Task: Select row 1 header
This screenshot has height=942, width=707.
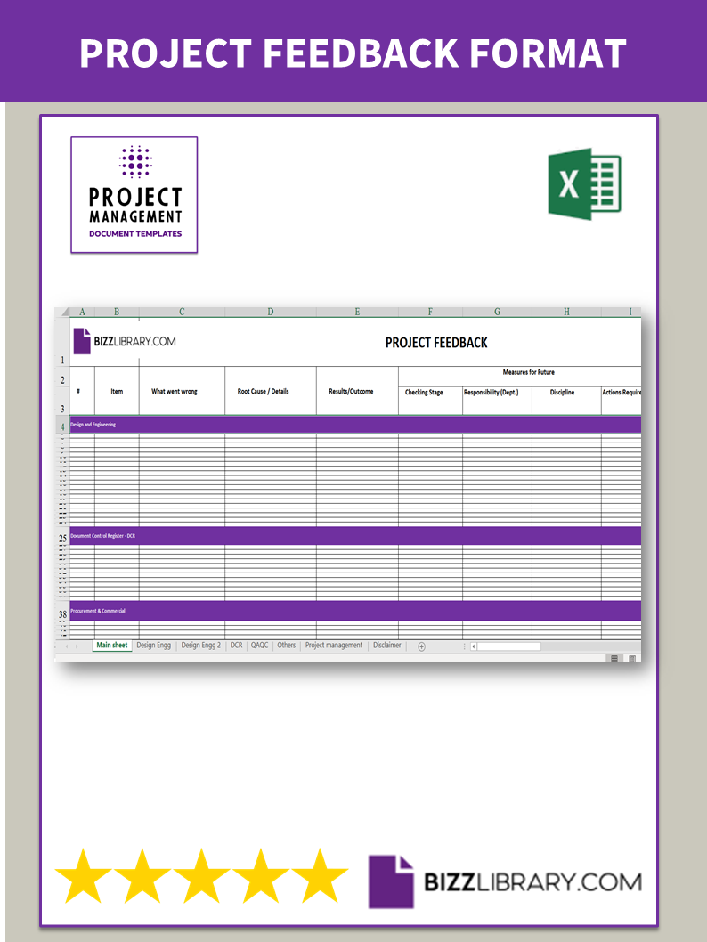Action: coord(62,342)
